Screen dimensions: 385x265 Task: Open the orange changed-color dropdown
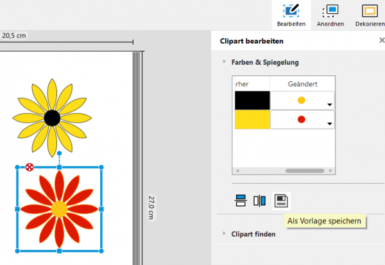click(302, 100)
